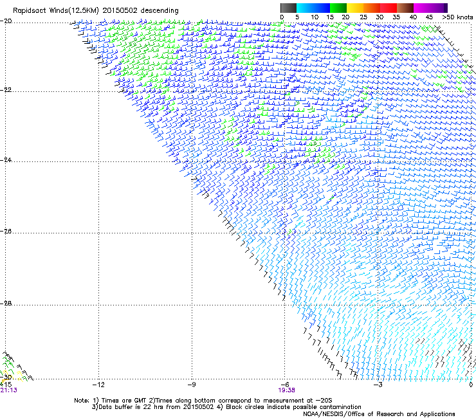Click the dark purple >50 knots swatch
Image resolution: width=476 pixels, height=418 pixels.
click(x=446, y=8)
